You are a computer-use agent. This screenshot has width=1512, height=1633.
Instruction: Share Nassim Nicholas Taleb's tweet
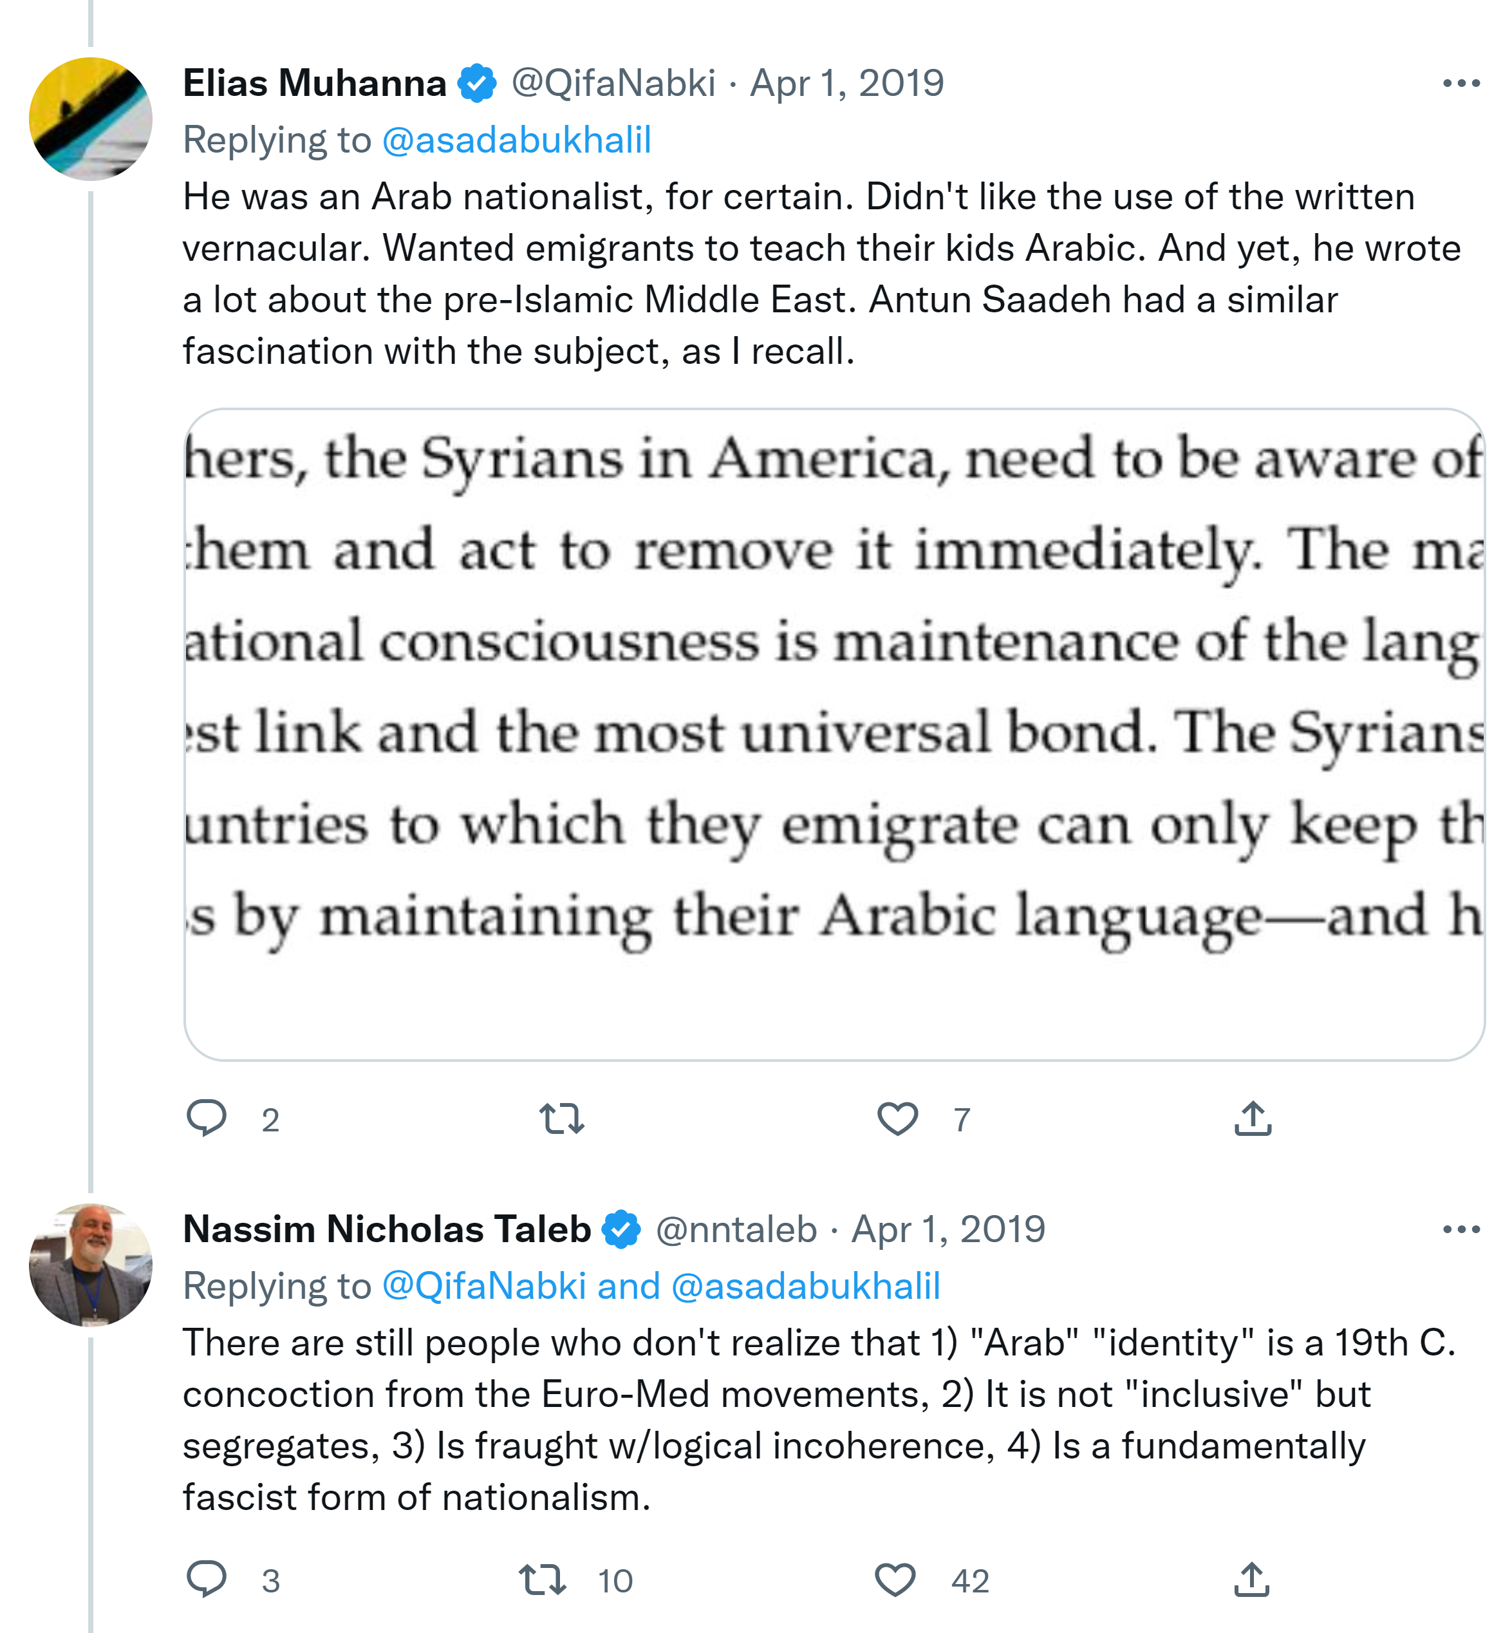(x=1252, y=1580)
